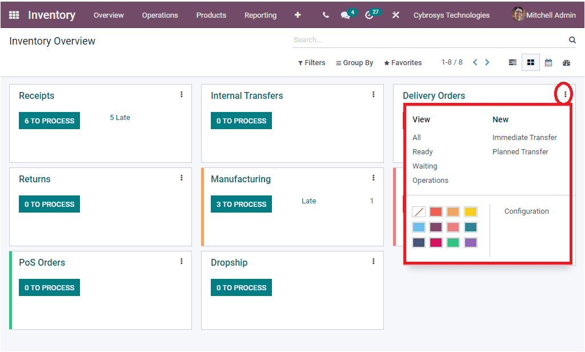Pick the teal color swatch
The width and height of the screenshot is (585, 352).
coord(470,227)
